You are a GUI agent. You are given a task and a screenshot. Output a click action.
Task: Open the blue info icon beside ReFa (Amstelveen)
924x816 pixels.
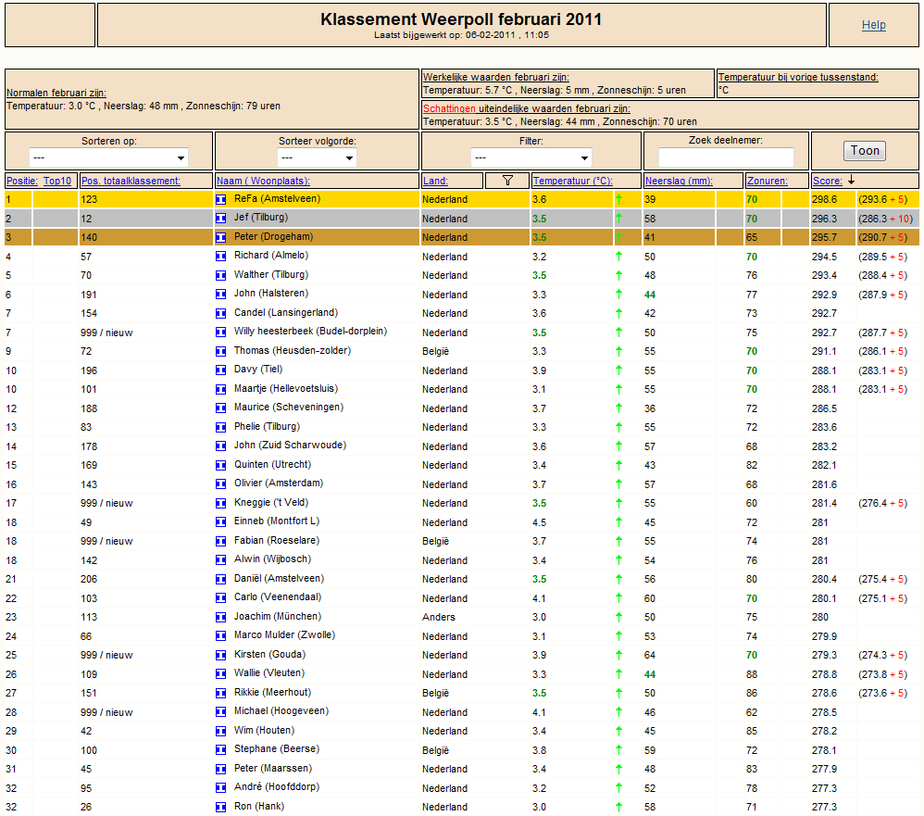pyautogui.click(x=221, y=199)
